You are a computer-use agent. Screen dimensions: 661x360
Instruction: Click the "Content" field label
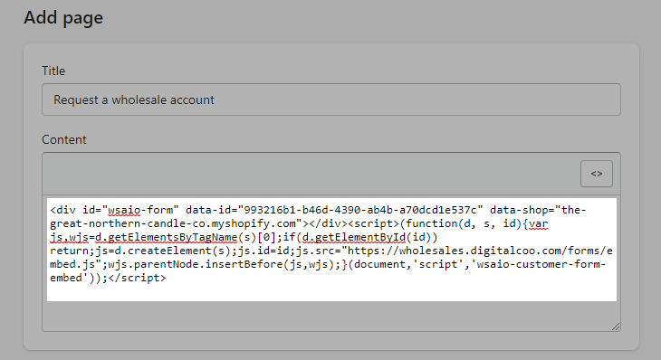63,139
